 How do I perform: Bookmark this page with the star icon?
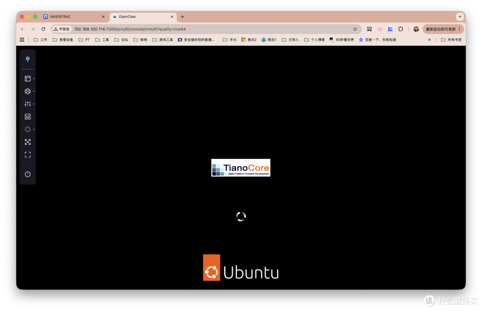click(355, 29)
